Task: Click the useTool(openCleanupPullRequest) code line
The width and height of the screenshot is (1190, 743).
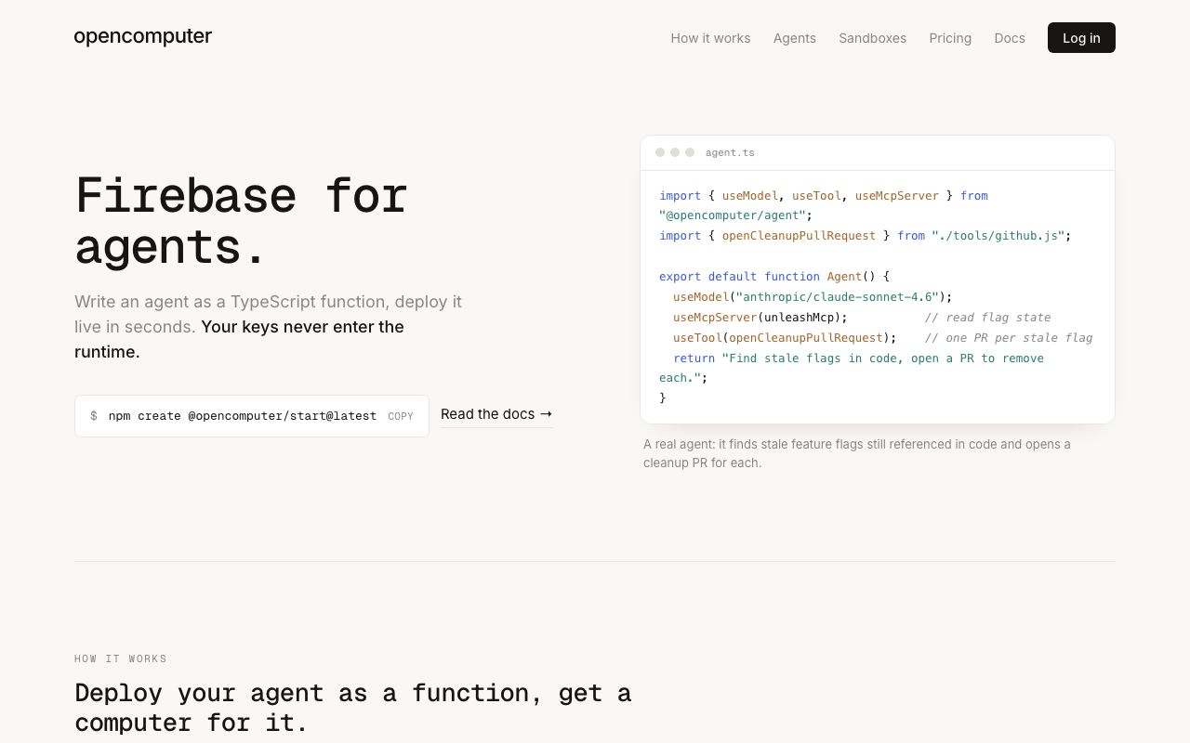Action: (785, 338)
